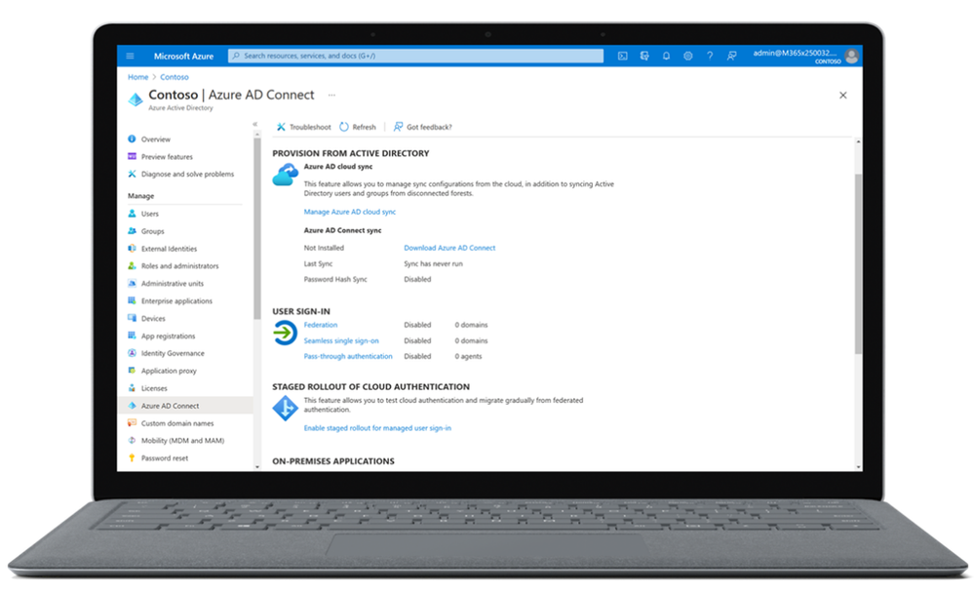Open the Feedback icon in the top bar

point(732,56)
